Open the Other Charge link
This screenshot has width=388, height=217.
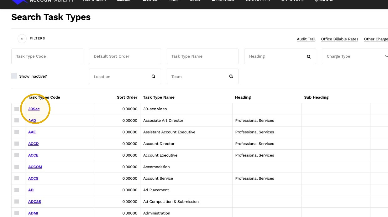point(376,39)
